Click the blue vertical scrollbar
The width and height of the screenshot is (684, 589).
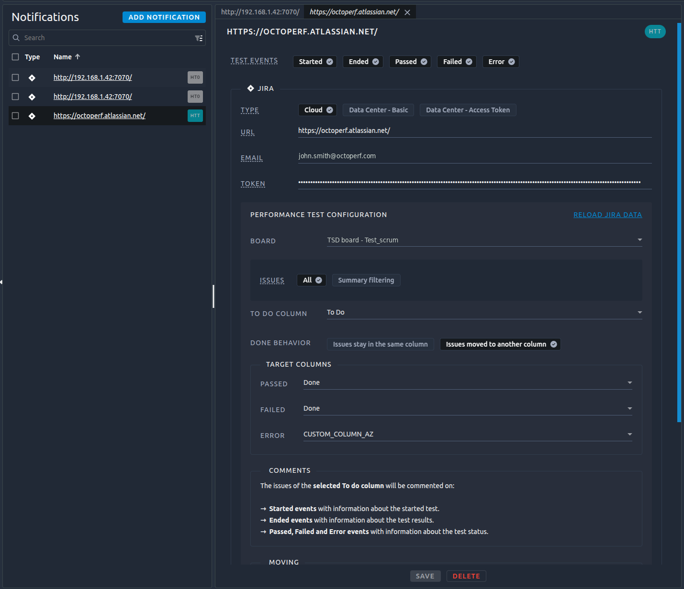click(679, 222)
